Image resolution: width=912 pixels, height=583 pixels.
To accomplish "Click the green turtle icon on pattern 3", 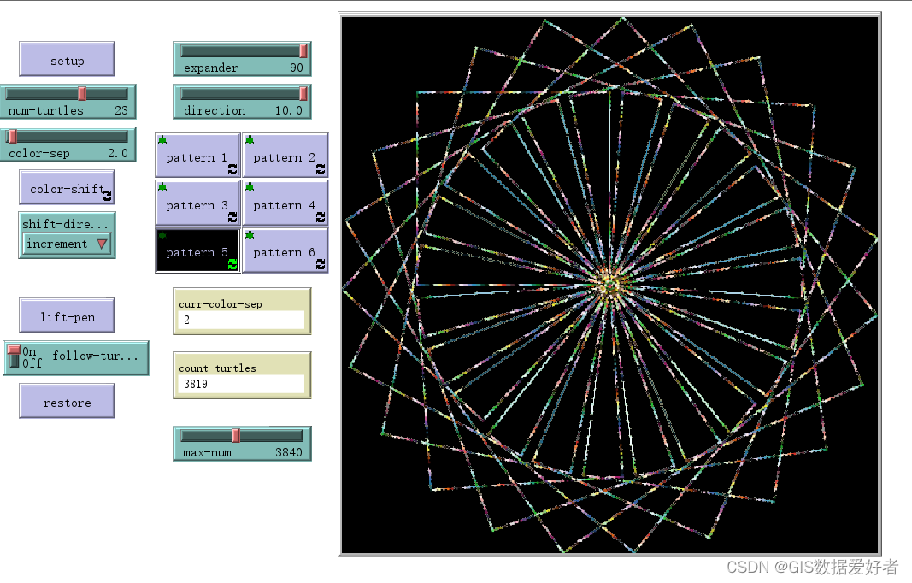I will coord(162,187).
